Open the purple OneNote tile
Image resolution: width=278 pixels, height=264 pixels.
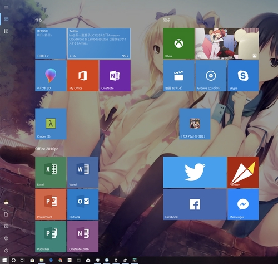[115, 76]
